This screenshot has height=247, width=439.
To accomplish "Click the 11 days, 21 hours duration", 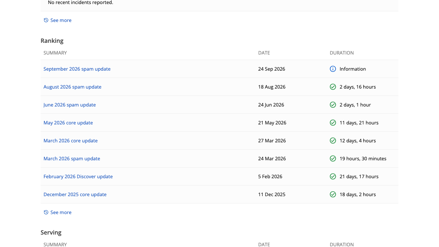I will click(359, 123).
